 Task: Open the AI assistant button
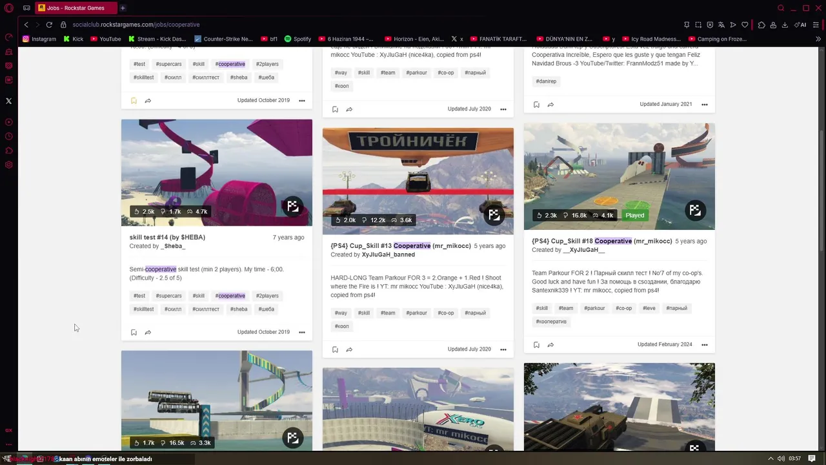[801, 25]
